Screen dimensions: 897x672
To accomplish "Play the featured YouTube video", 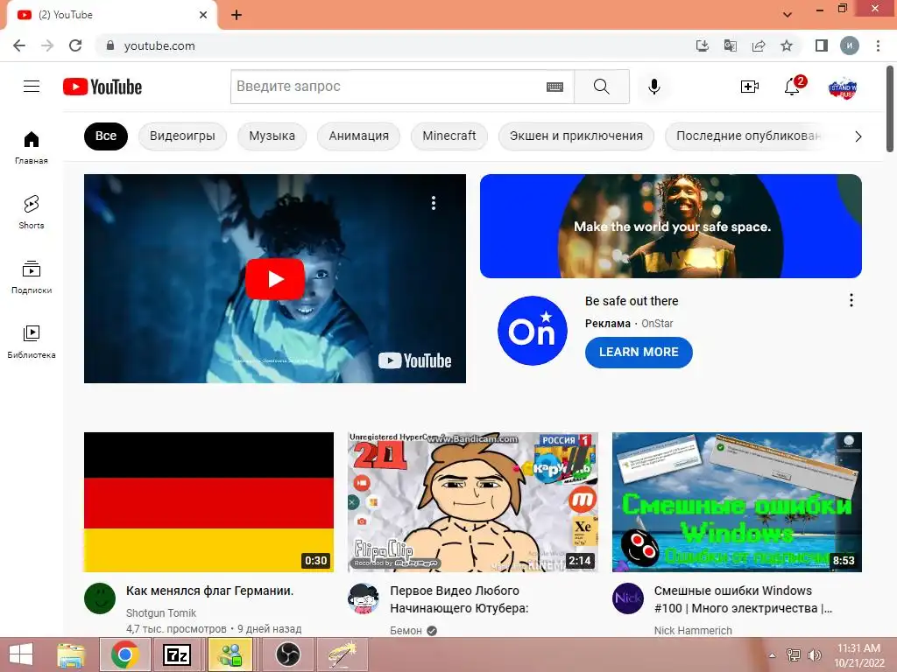I will [274, 279].
